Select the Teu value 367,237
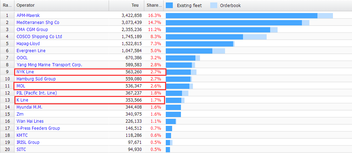 click(x=134, y=93)
